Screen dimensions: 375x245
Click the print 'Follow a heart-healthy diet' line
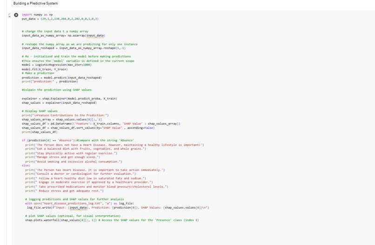pos(86,179)
